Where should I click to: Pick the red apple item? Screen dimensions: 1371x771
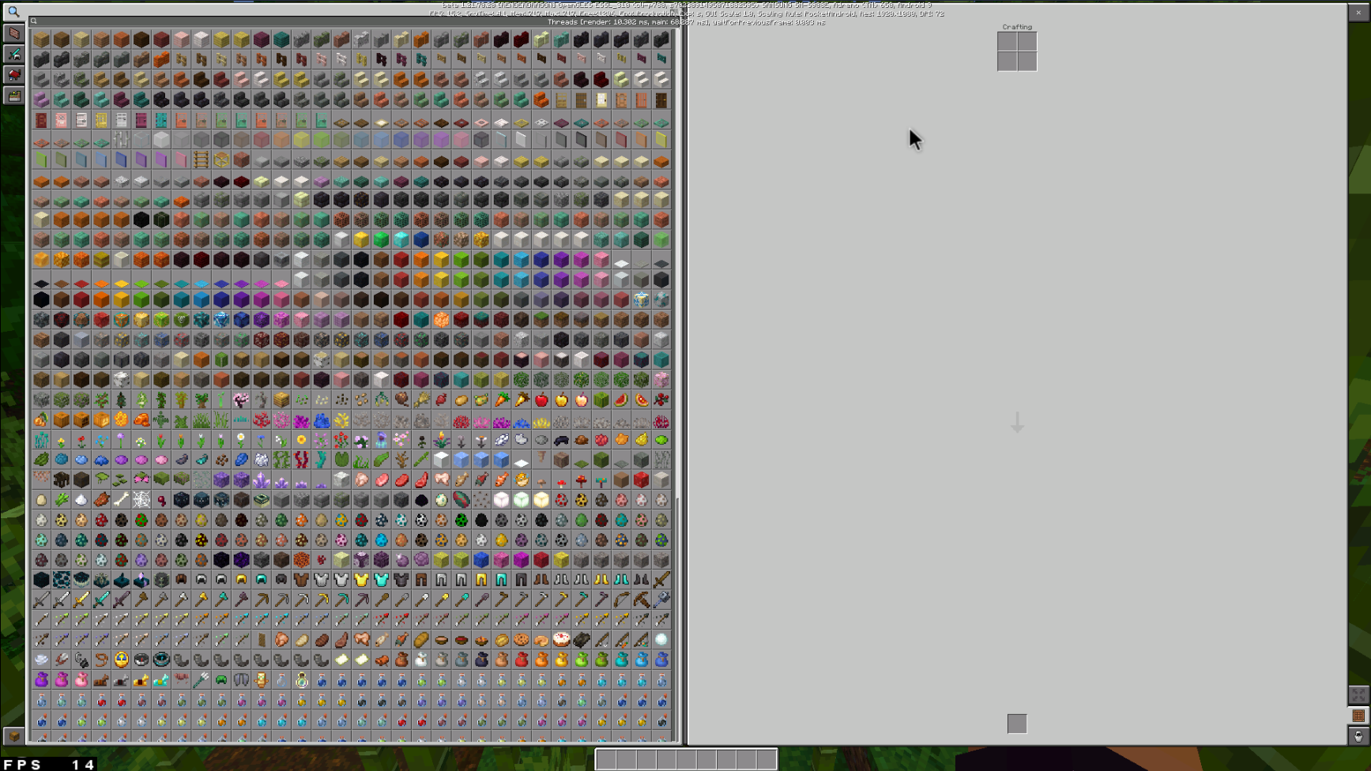point(541,400)
